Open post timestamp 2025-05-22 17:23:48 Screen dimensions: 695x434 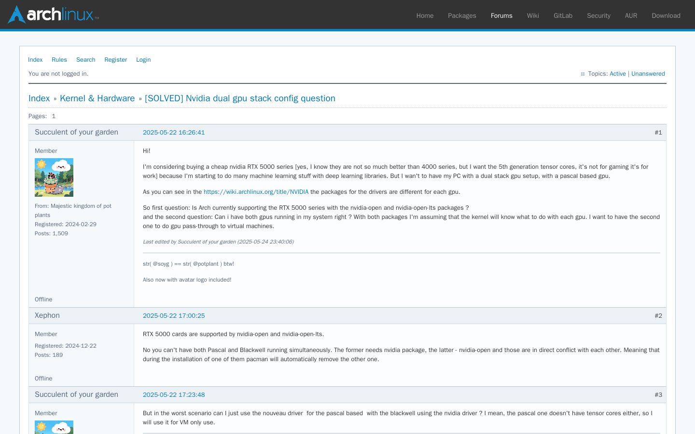point(174,395)
